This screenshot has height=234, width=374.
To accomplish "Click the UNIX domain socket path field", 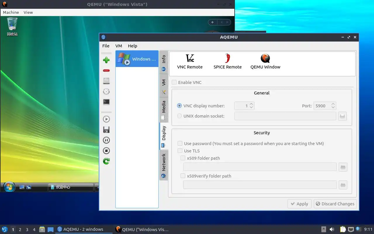I will [285, 116].
